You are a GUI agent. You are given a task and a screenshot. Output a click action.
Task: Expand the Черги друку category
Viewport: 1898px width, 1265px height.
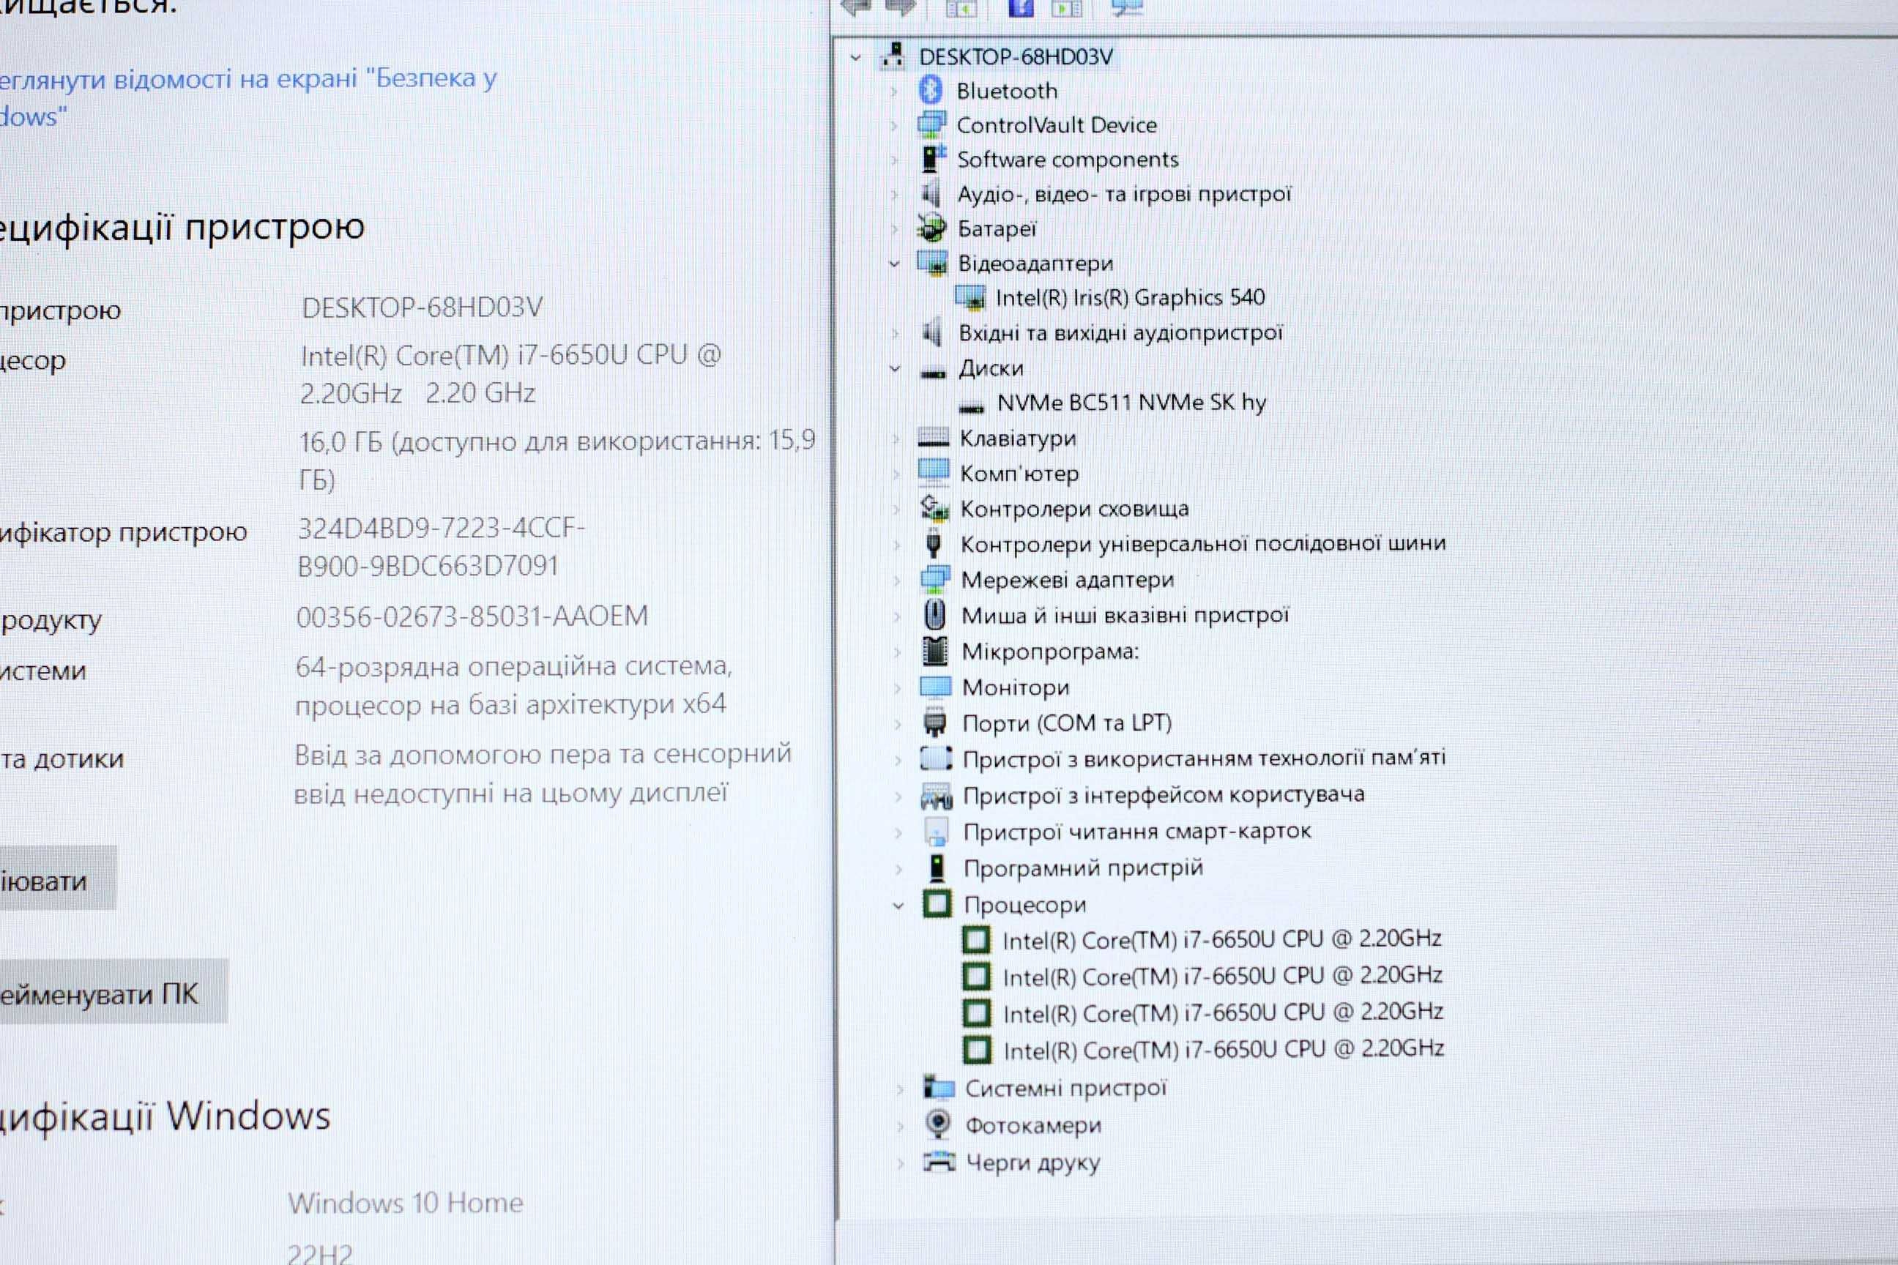(901, 1163)
